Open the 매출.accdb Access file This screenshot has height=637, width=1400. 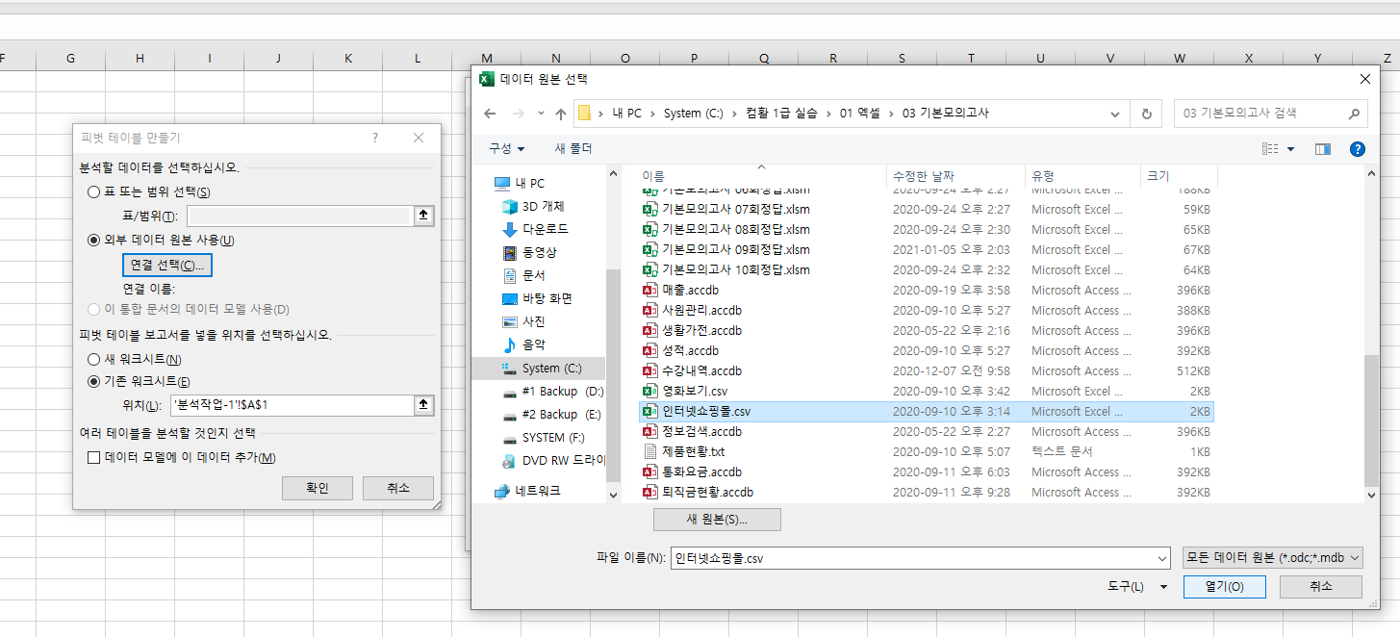[x=690, y=291]
